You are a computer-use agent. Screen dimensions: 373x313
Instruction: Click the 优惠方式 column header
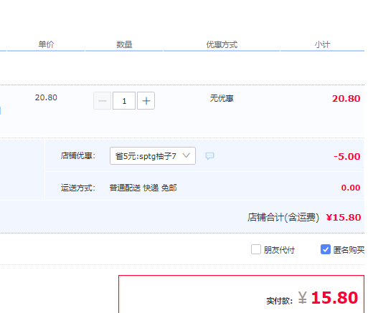coord(222,44)
